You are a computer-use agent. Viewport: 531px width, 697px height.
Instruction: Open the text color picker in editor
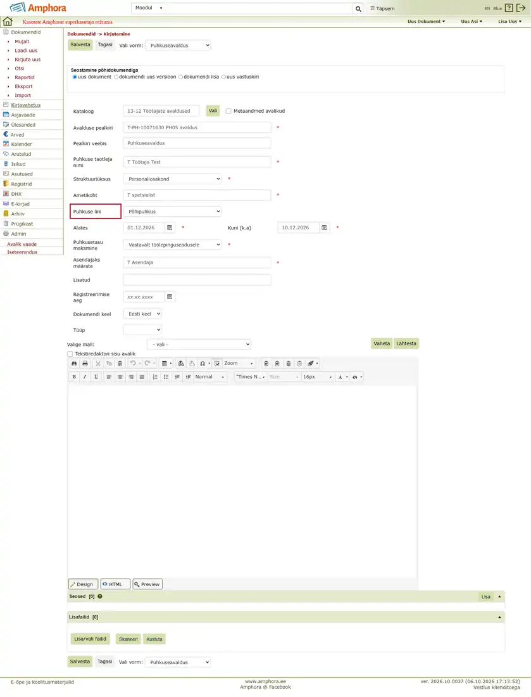tap(342, 377)
